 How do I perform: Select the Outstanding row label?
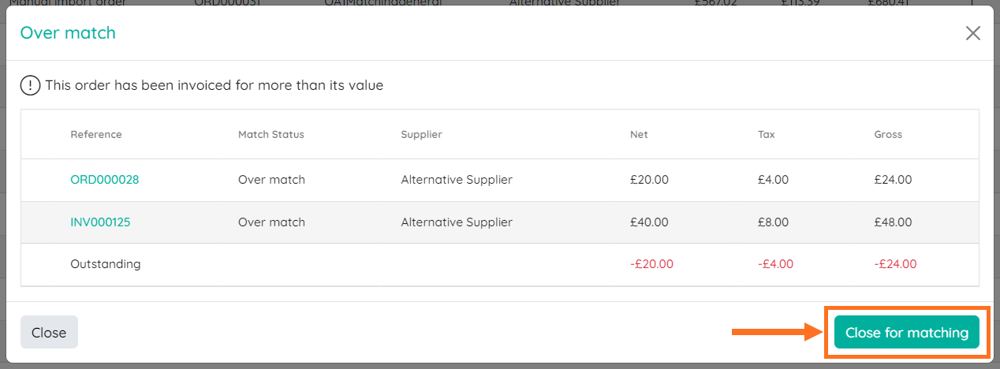click(106, 264)
